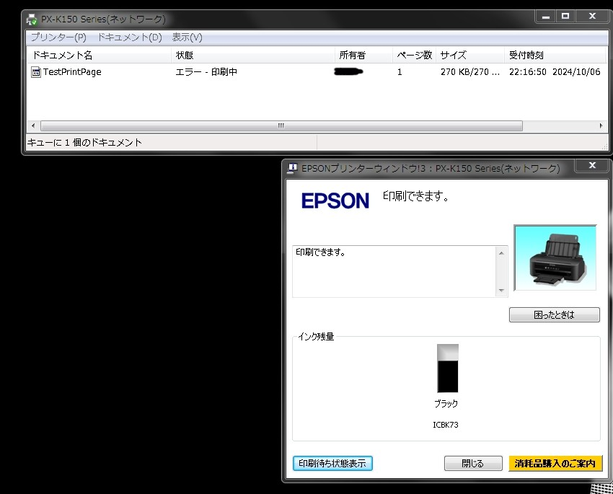This screenshot has width=613, height=494.
Task: Click the printer icon in PX-K150 title bar
Action: click(32, 19)
